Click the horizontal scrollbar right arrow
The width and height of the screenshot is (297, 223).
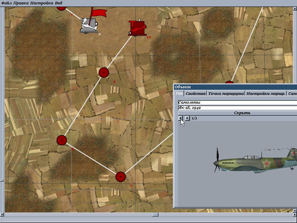(295, 215)
